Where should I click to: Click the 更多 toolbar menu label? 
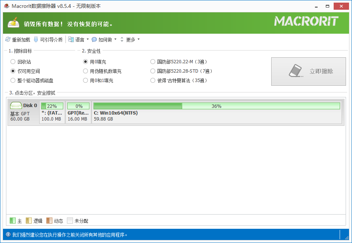pyautogui.click(x=131, y=40)
